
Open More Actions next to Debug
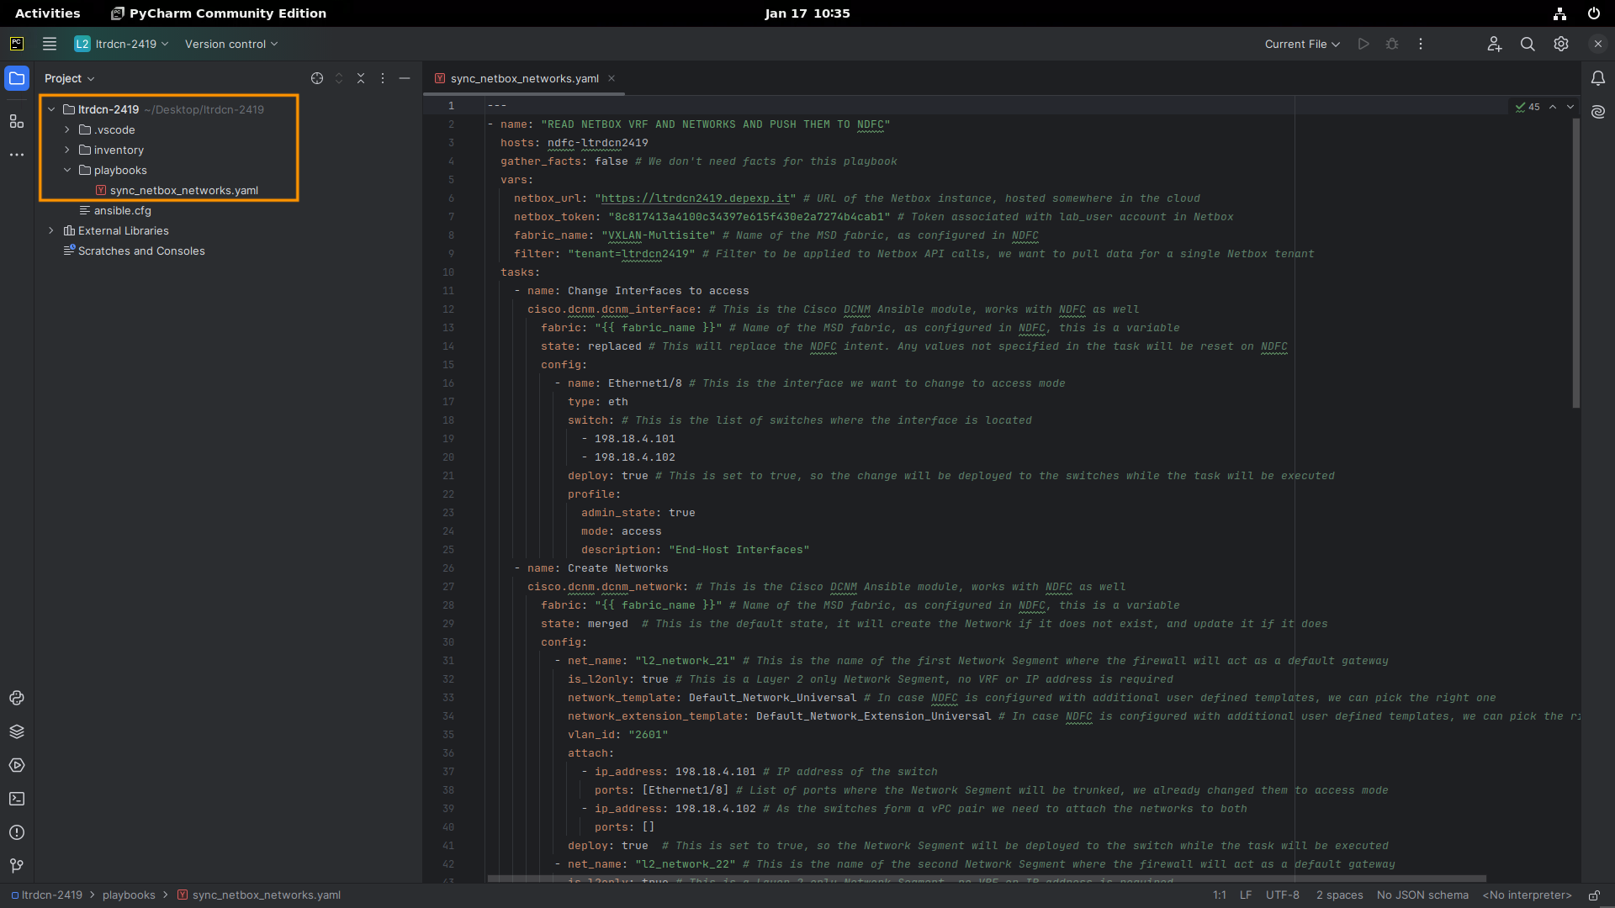(x=1421, y=44)
